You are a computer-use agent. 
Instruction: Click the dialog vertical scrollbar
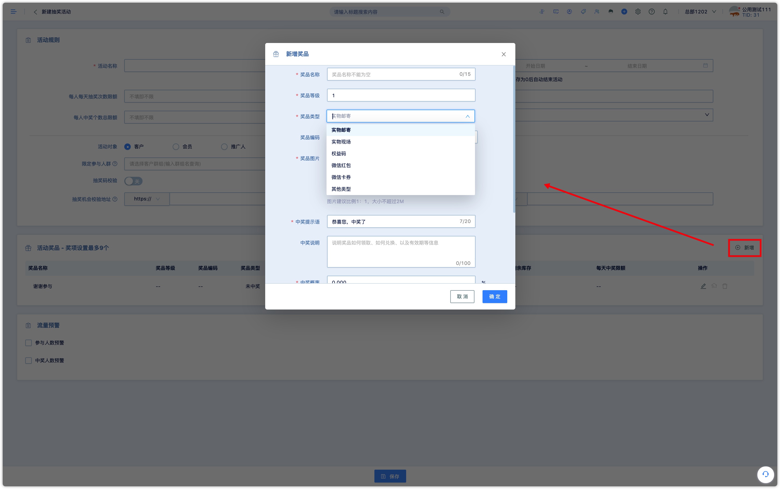[x=514, y=139]
